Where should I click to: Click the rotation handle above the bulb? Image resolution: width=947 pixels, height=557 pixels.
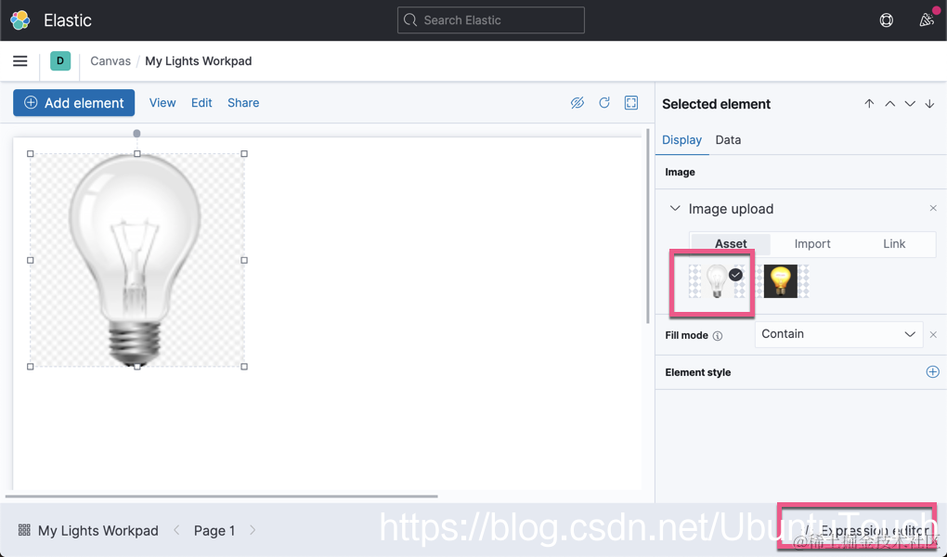pyautogui.click(x=136, y=134)
